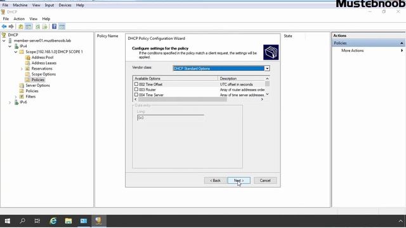Click the Address Pool folder icon
This screenshot has width=406, height=228.
pos(28,58)
